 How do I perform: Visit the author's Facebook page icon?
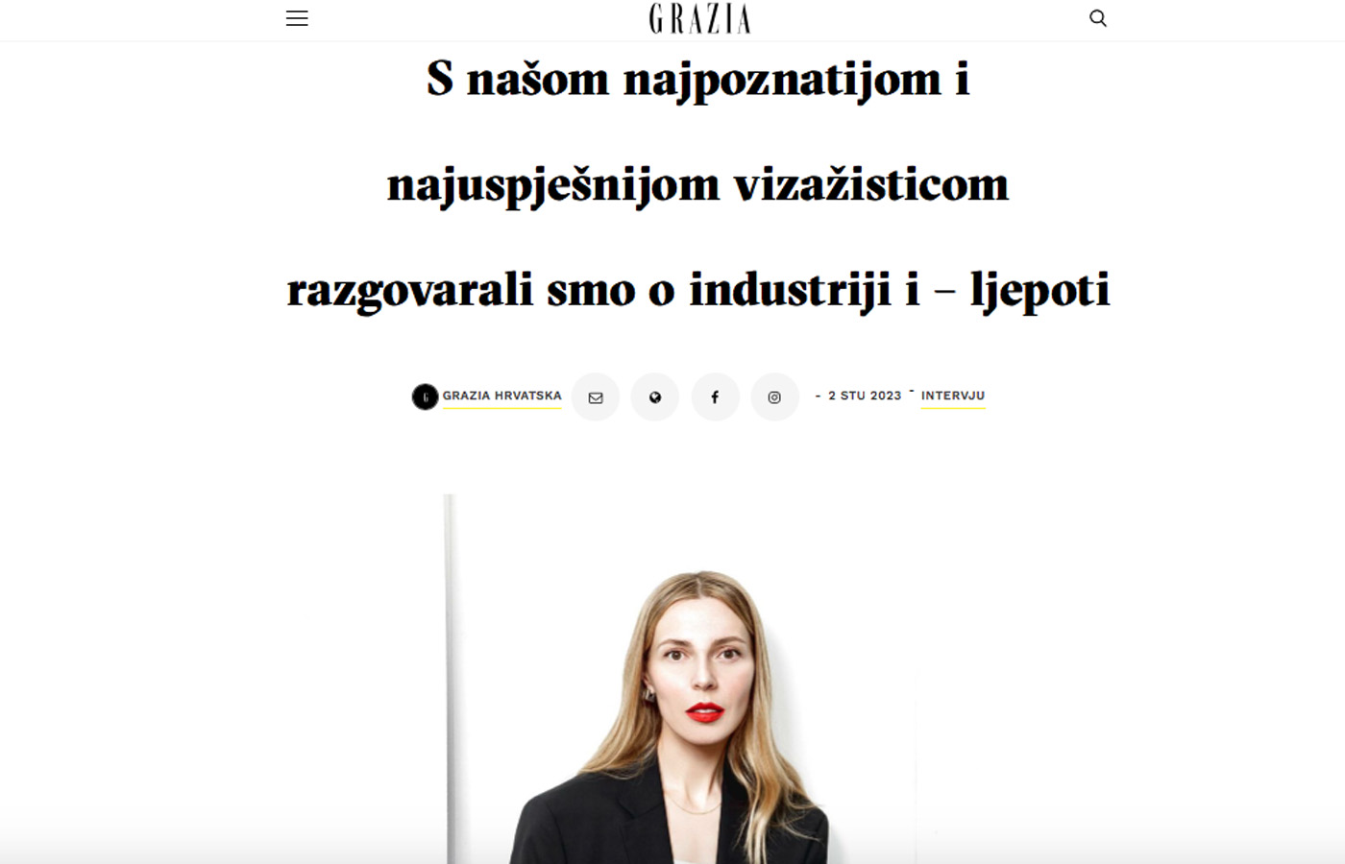coord(715,396)
